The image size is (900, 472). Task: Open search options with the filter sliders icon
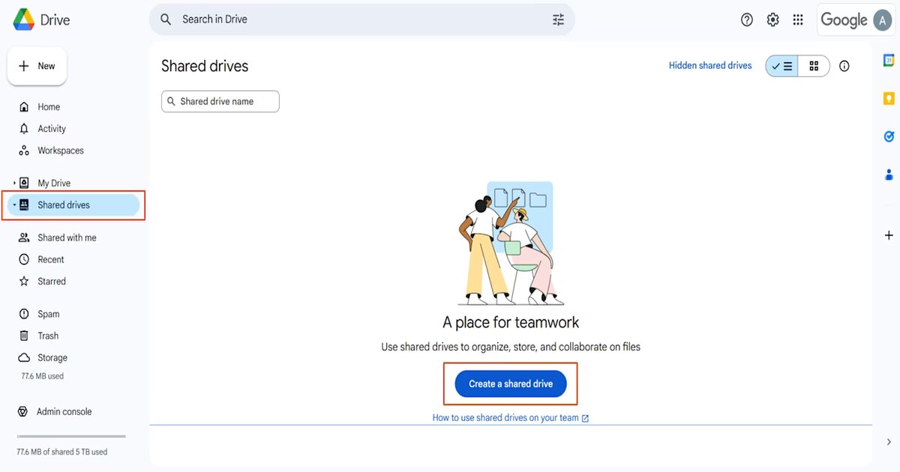coord(558,19)
